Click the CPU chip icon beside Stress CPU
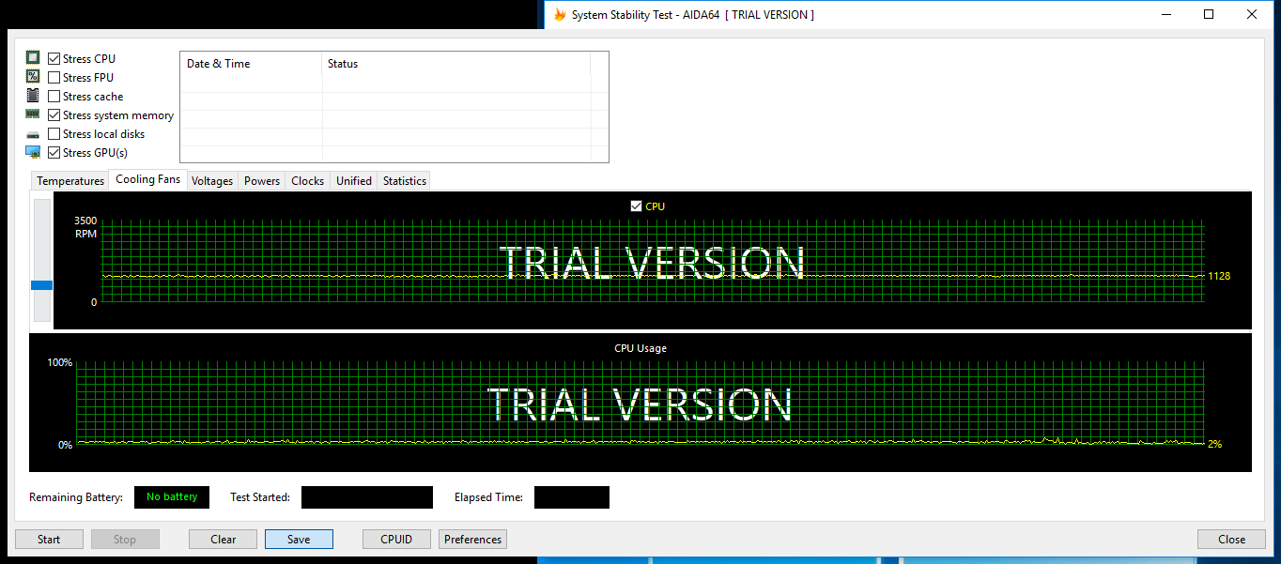This screenshot has height=564, width=1281. (33, 58)
